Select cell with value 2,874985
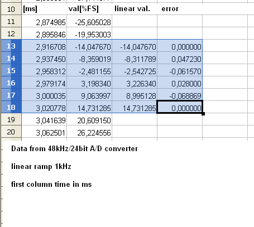Viewport: 254px width, 227px height. pos(44,21)
